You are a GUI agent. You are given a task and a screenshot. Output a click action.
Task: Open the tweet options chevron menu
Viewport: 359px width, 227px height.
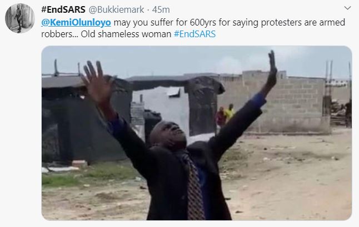347,8
